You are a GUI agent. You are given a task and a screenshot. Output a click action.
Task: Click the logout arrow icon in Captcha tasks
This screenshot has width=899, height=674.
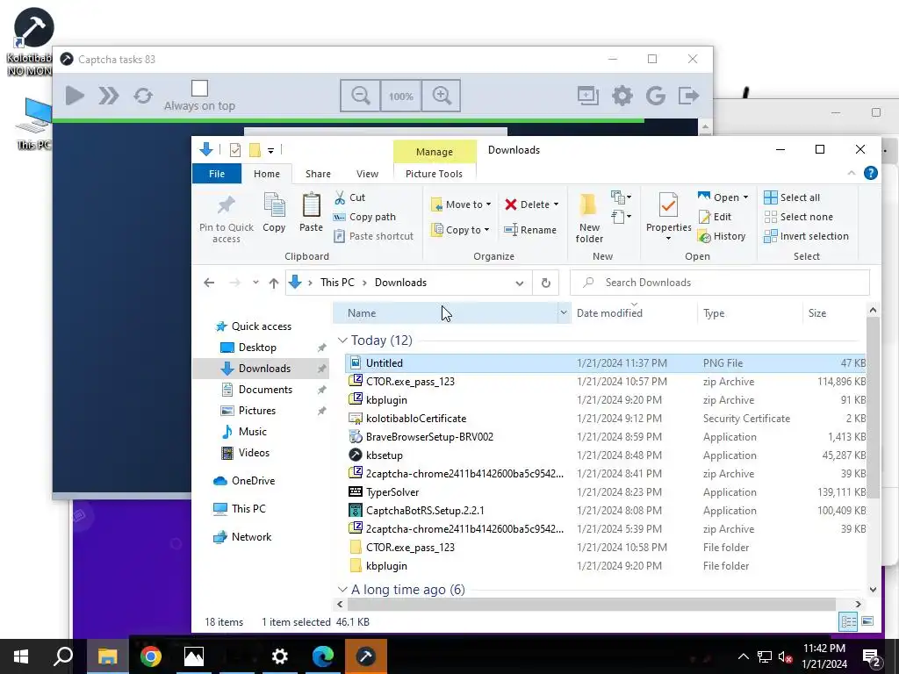tap(688, 95)
